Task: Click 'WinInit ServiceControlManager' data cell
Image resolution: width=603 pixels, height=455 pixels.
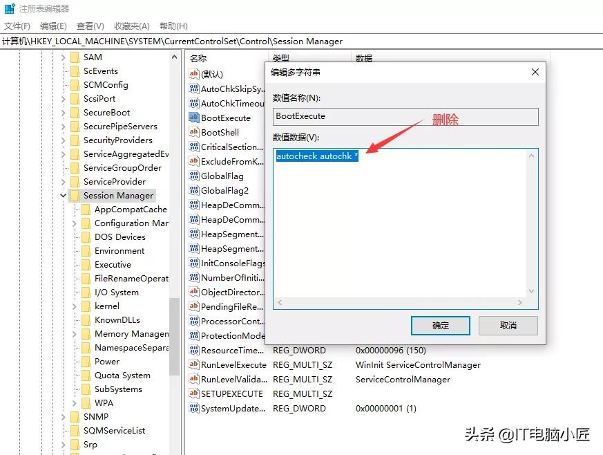Action: click(418, 364)
